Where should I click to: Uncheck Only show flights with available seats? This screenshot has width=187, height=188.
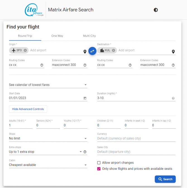(99, 169)
